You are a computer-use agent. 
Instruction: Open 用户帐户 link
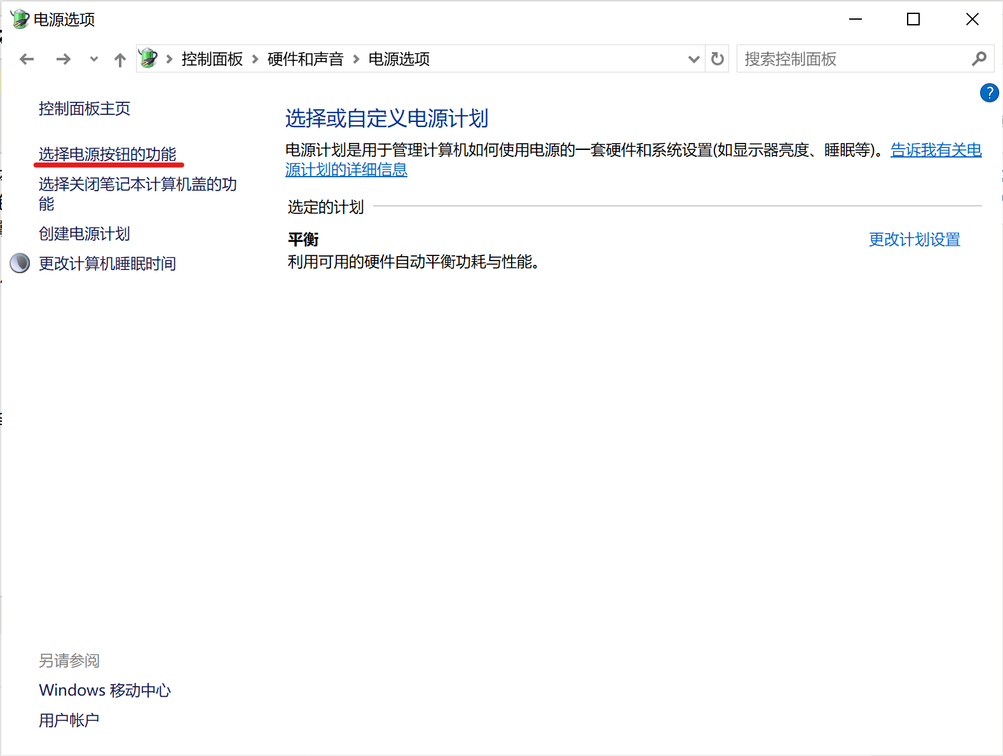click(x=69, y=720)
